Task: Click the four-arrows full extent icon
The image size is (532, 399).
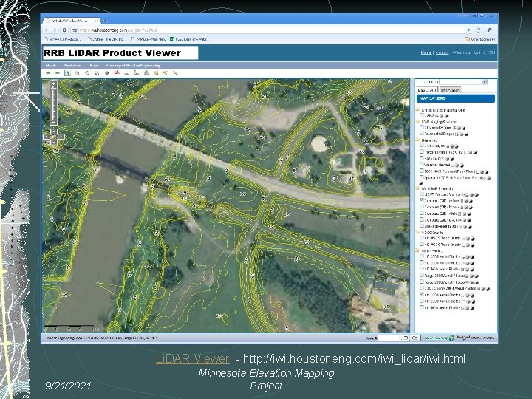Action: point(97,73)
